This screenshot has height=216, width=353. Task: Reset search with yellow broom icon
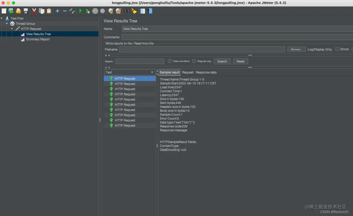pos(134,11)
